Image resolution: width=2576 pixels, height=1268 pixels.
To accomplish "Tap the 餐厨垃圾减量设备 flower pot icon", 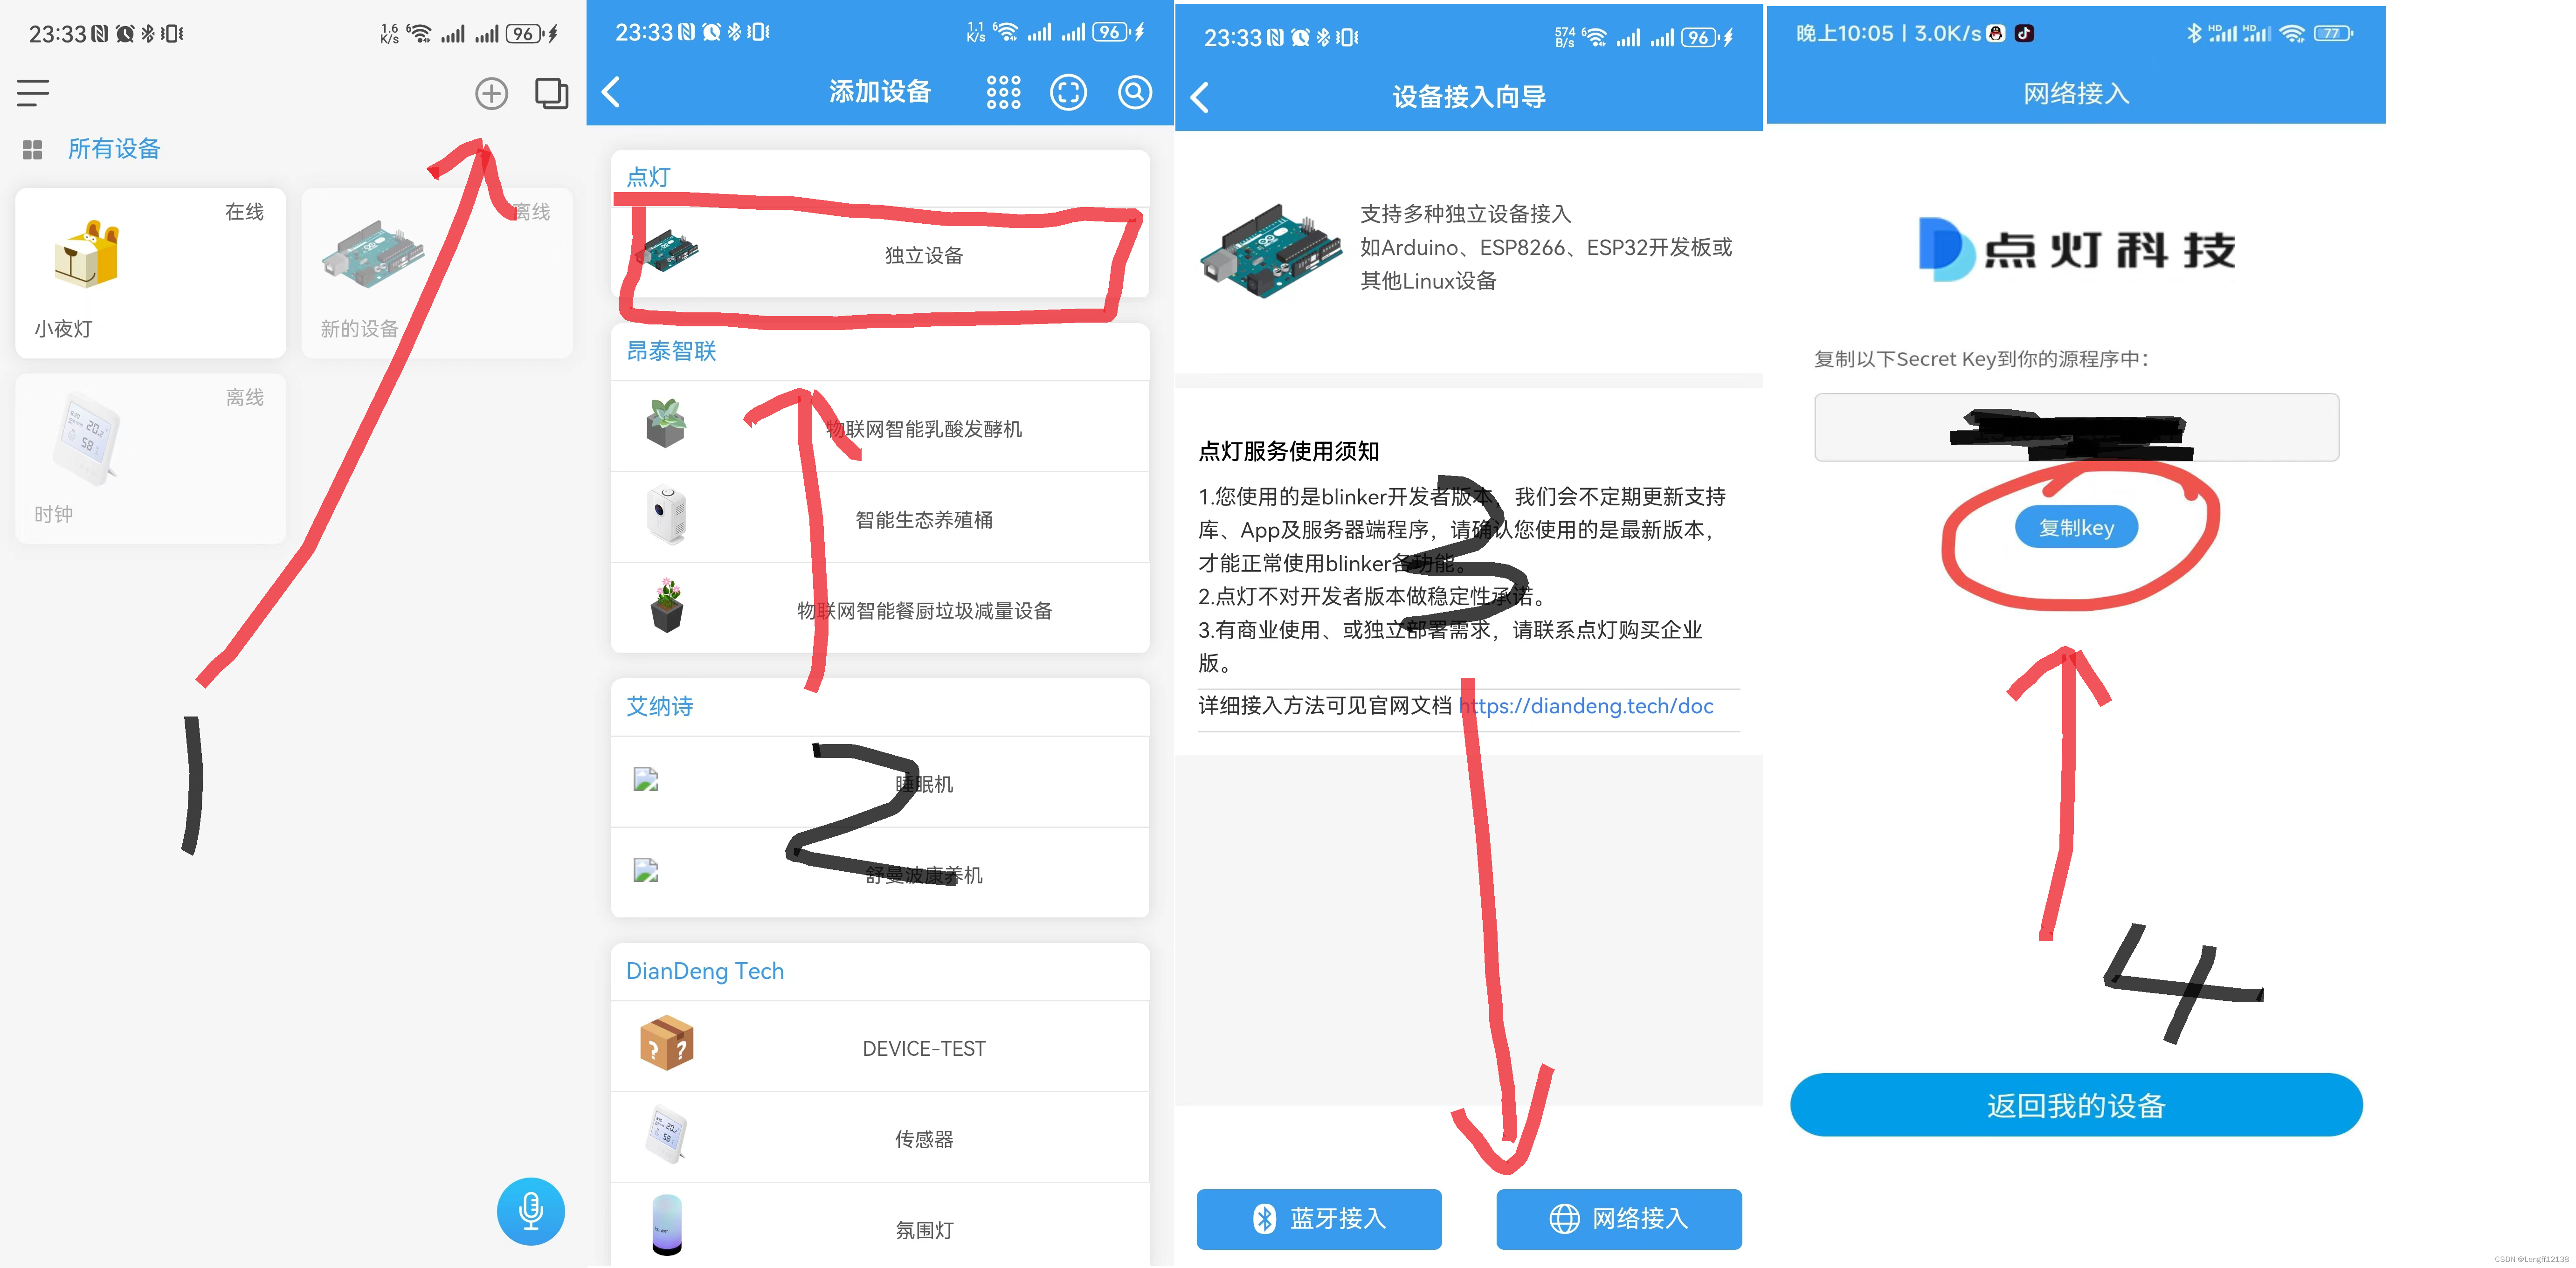I will (667, 605).
